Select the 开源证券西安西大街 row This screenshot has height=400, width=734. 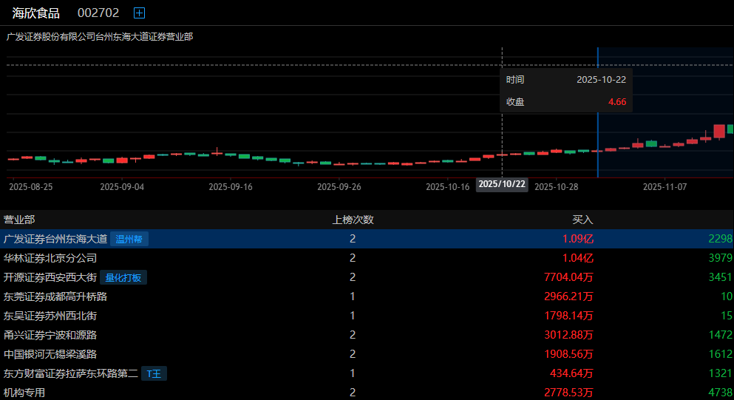tap(367, 277)
